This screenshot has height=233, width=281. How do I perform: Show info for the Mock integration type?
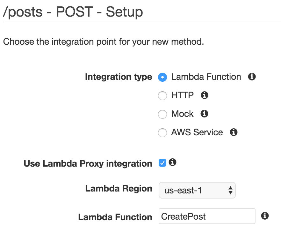[x=205, y=114]
